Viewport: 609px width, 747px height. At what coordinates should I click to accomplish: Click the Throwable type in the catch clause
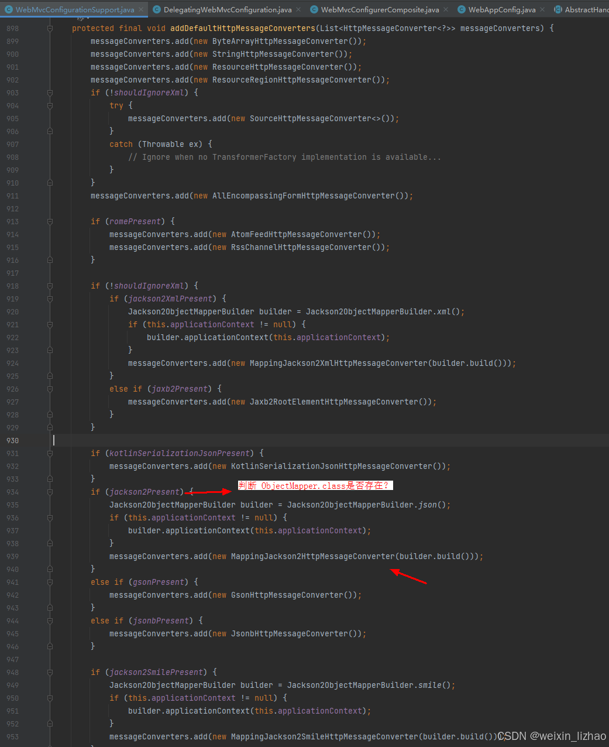click(x=163, y=144)
